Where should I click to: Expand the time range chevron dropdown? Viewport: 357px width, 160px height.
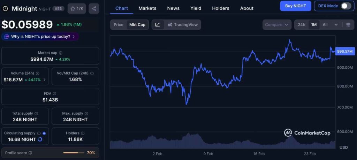(336, 25)
